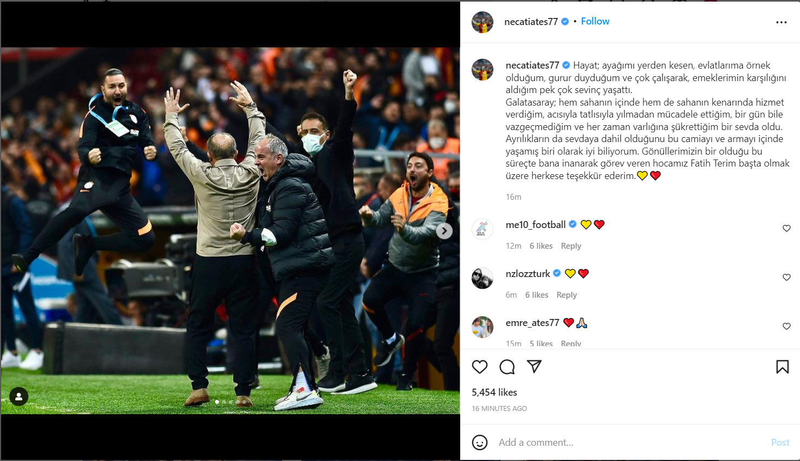Open me10_football profile username
The width and height of the screenshot is (800, 461).
[x=535, y=224]
